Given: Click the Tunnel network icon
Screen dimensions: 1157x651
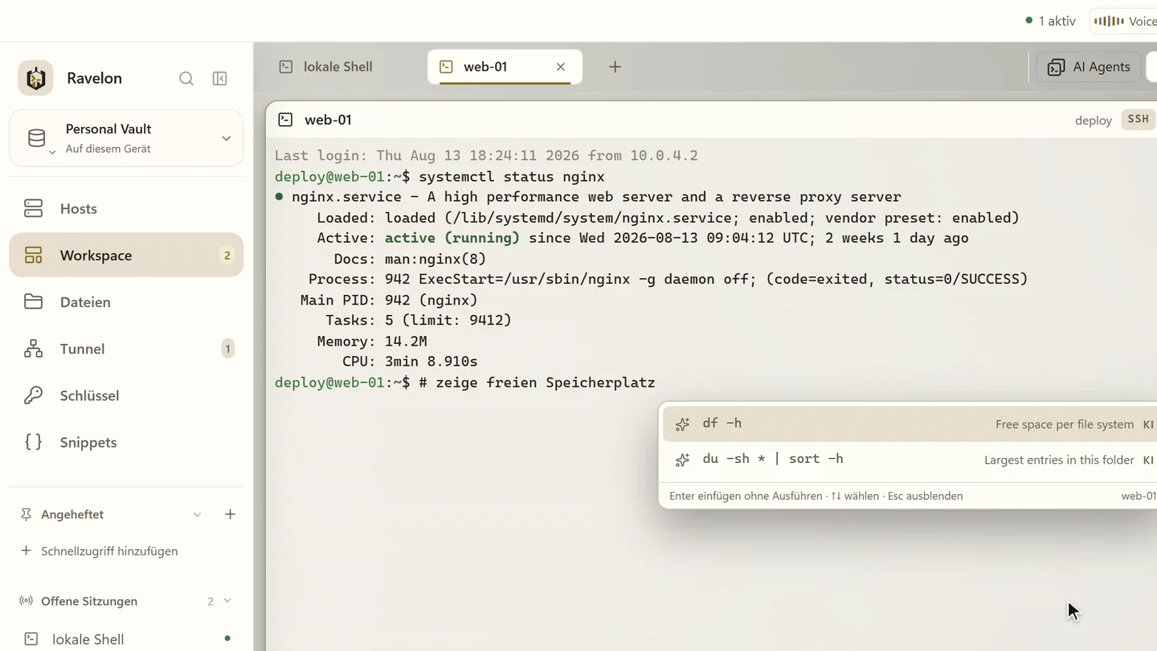Looking at the screenshot, I should (x=33, y=348).
